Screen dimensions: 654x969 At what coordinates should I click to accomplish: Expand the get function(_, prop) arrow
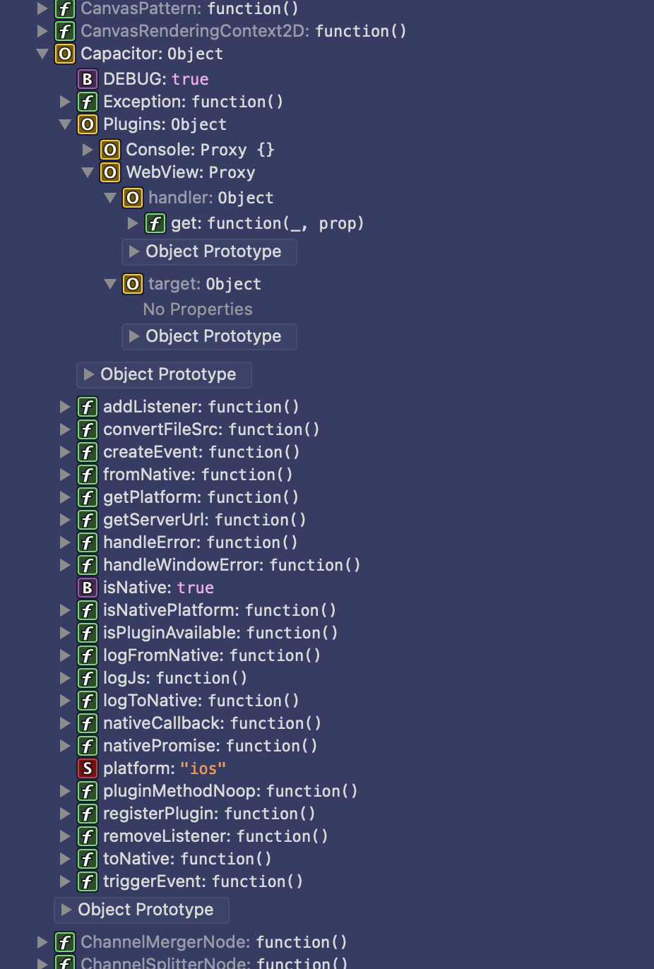133,223
